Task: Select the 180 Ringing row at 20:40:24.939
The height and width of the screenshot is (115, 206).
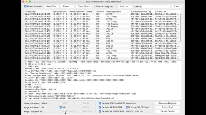Action: (x=102, y=24)
